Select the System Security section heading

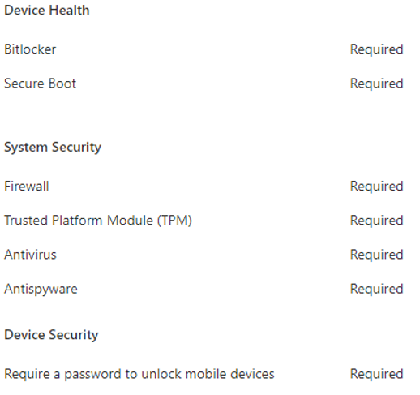[x=53, y=148]
